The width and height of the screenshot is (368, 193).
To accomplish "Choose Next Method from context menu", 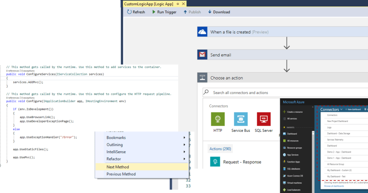I will (x=118, y=167).
